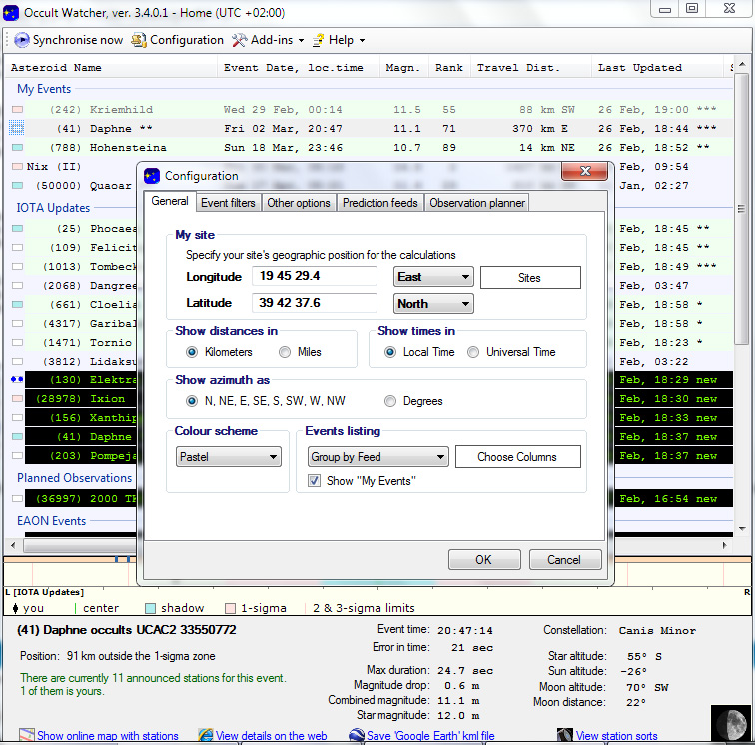
Task: Open the North latitude direction dropdown
Action: pyautogui.click(x=433, y=304)
